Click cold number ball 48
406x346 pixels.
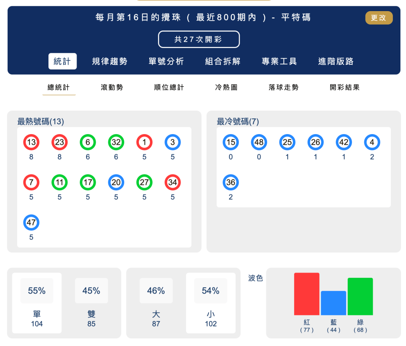pyautogui.click(x=259, y=142)
